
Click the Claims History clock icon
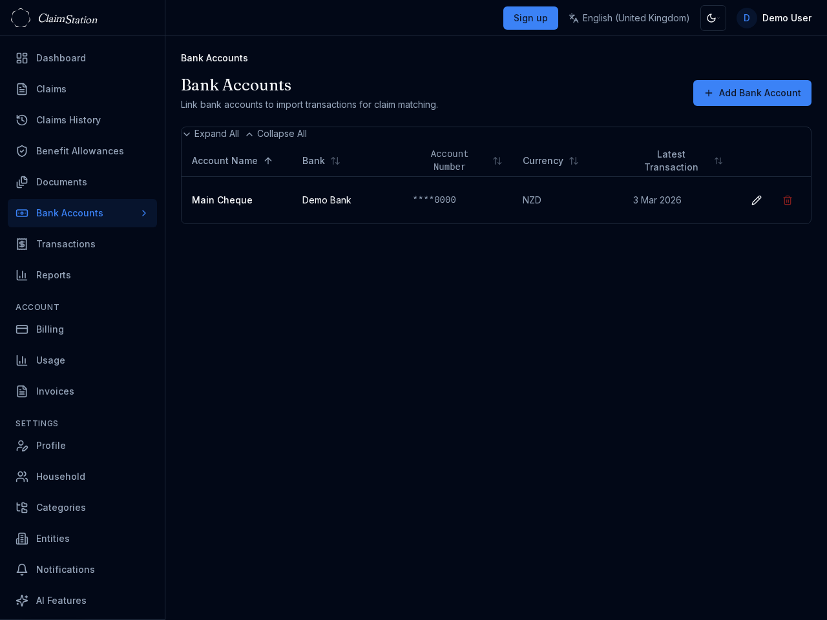[x=22, y=120]
